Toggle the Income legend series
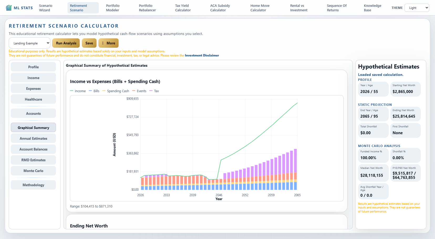This screenshot has width=435, height=239. click(x=78, y=91)
